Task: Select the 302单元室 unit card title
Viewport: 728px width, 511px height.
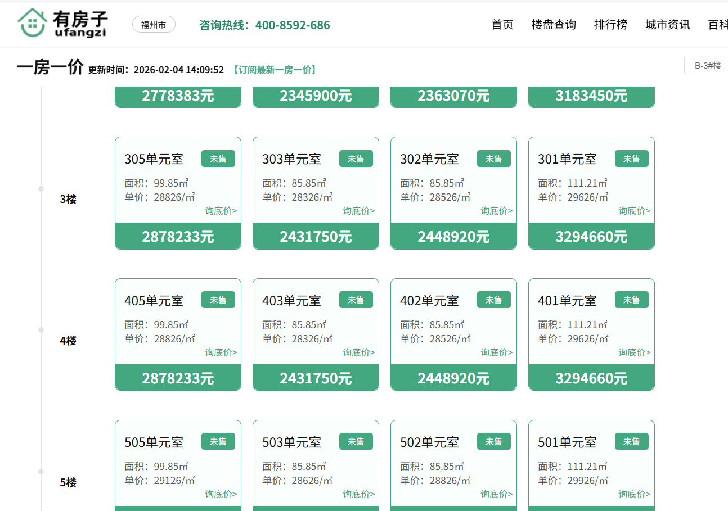Action: tap(429, 159)
